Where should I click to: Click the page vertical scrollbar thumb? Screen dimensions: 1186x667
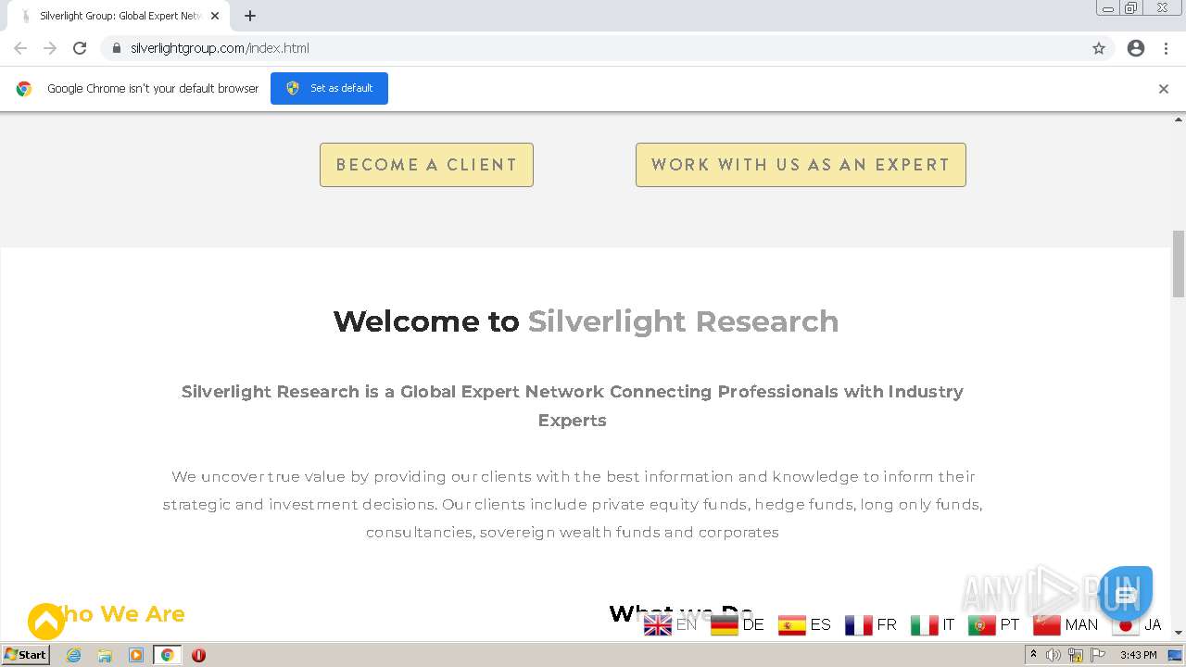pos(1179,263)
